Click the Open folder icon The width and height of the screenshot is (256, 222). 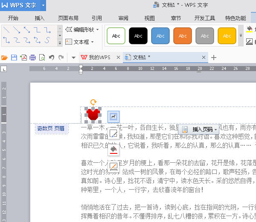(5, 58)
